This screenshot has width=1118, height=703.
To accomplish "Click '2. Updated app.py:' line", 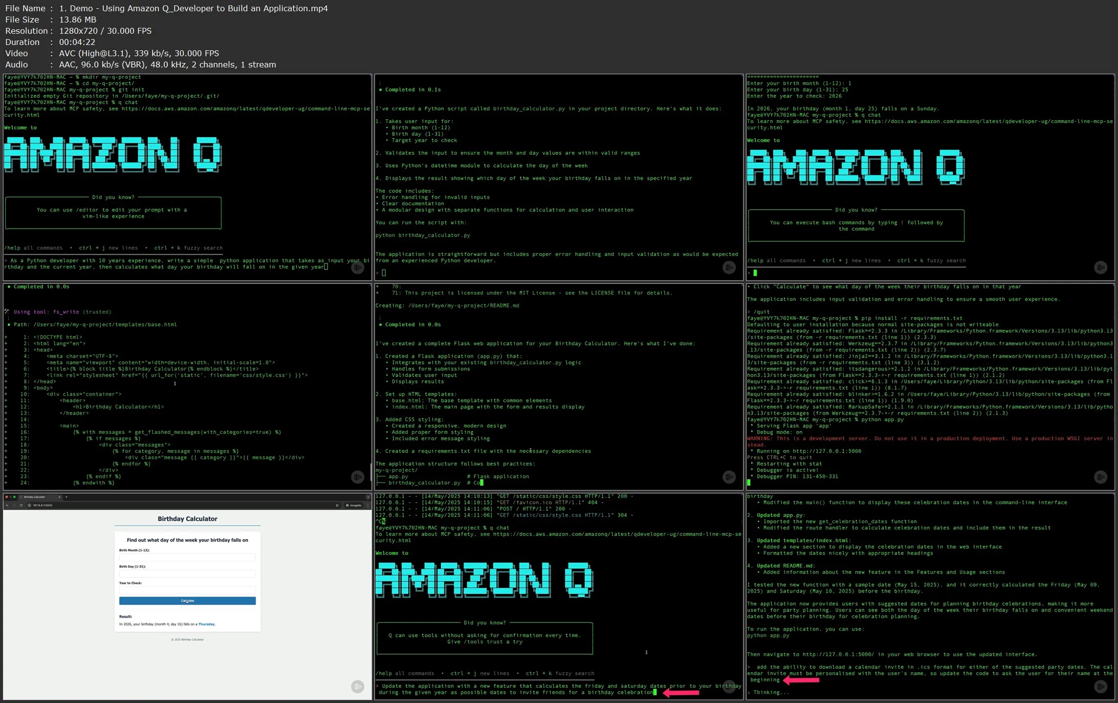I will coord(775,515).
